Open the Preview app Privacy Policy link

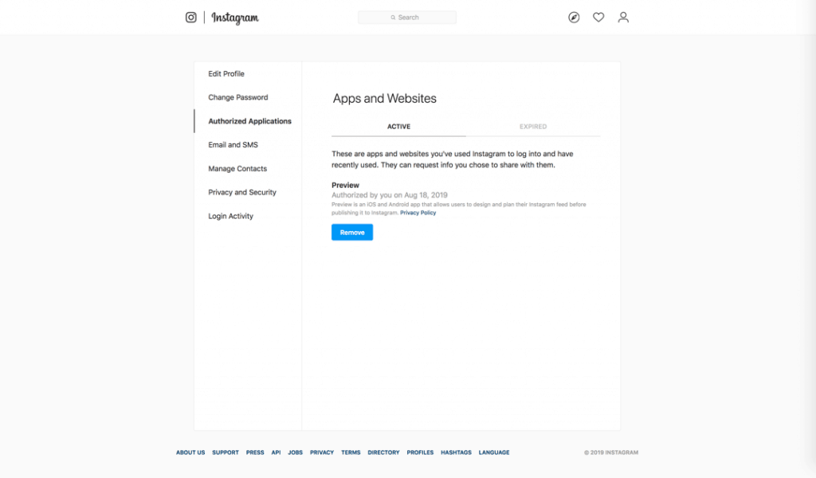[x=418, y=213]
